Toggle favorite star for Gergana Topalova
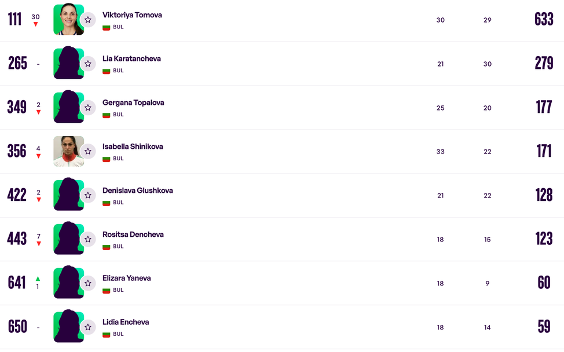 click(x=88, y=108)
